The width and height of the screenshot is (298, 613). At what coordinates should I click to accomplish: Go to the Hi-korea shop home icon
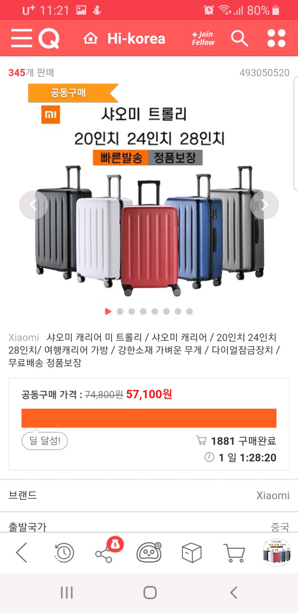(91, 38)
